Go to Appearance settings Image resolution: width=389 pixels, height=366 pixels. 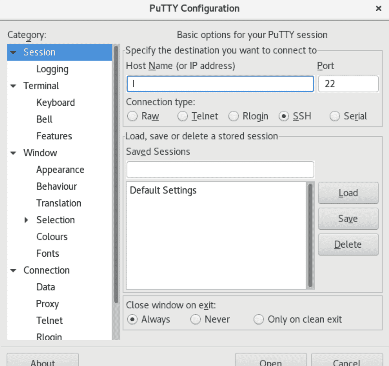coord(60,170)
